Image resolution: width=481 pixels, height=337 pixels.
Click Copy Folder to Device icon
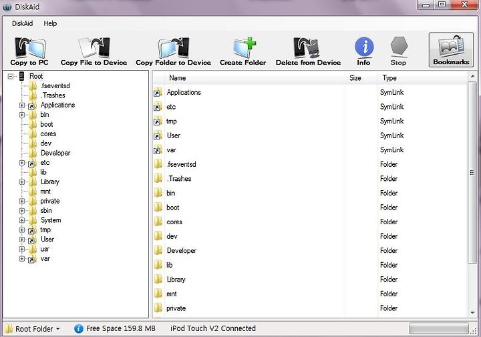pos(173,51)
